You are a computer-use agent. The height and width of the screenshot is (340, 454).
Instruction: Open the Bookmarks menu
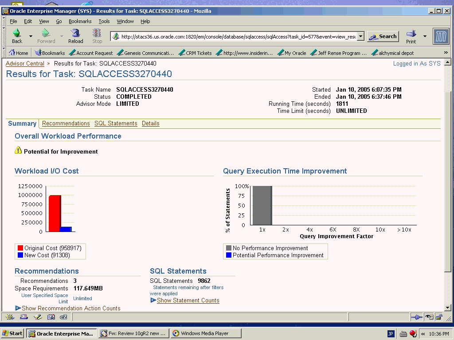[80, 21]
